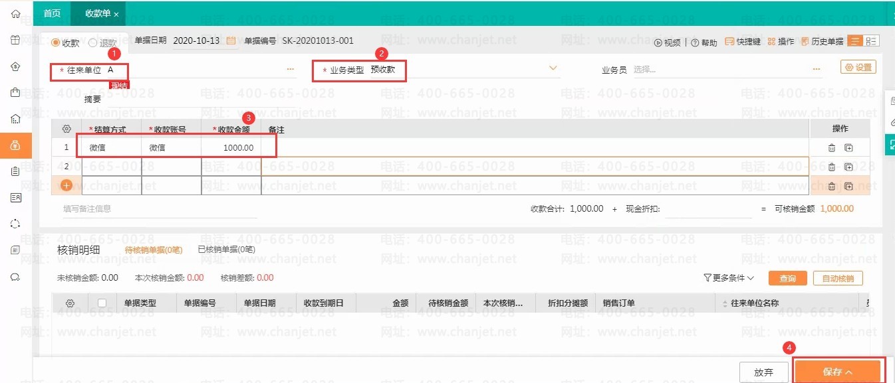Show 已核销单据(0笔) tab
This screenshot has width=895, height=383.
(227, 250)
